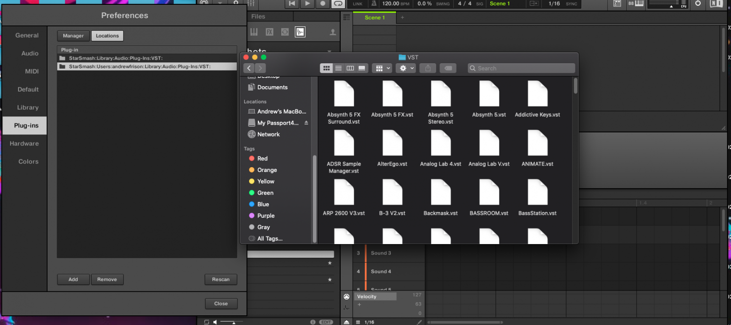Go back in Finder window
Image resolution: width=731 pixels, height=325 pixels.
pos(249,68)
